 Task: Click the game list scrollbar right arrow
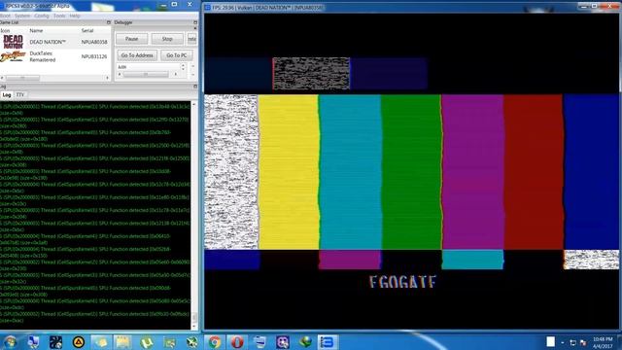(x=108, y=78)
